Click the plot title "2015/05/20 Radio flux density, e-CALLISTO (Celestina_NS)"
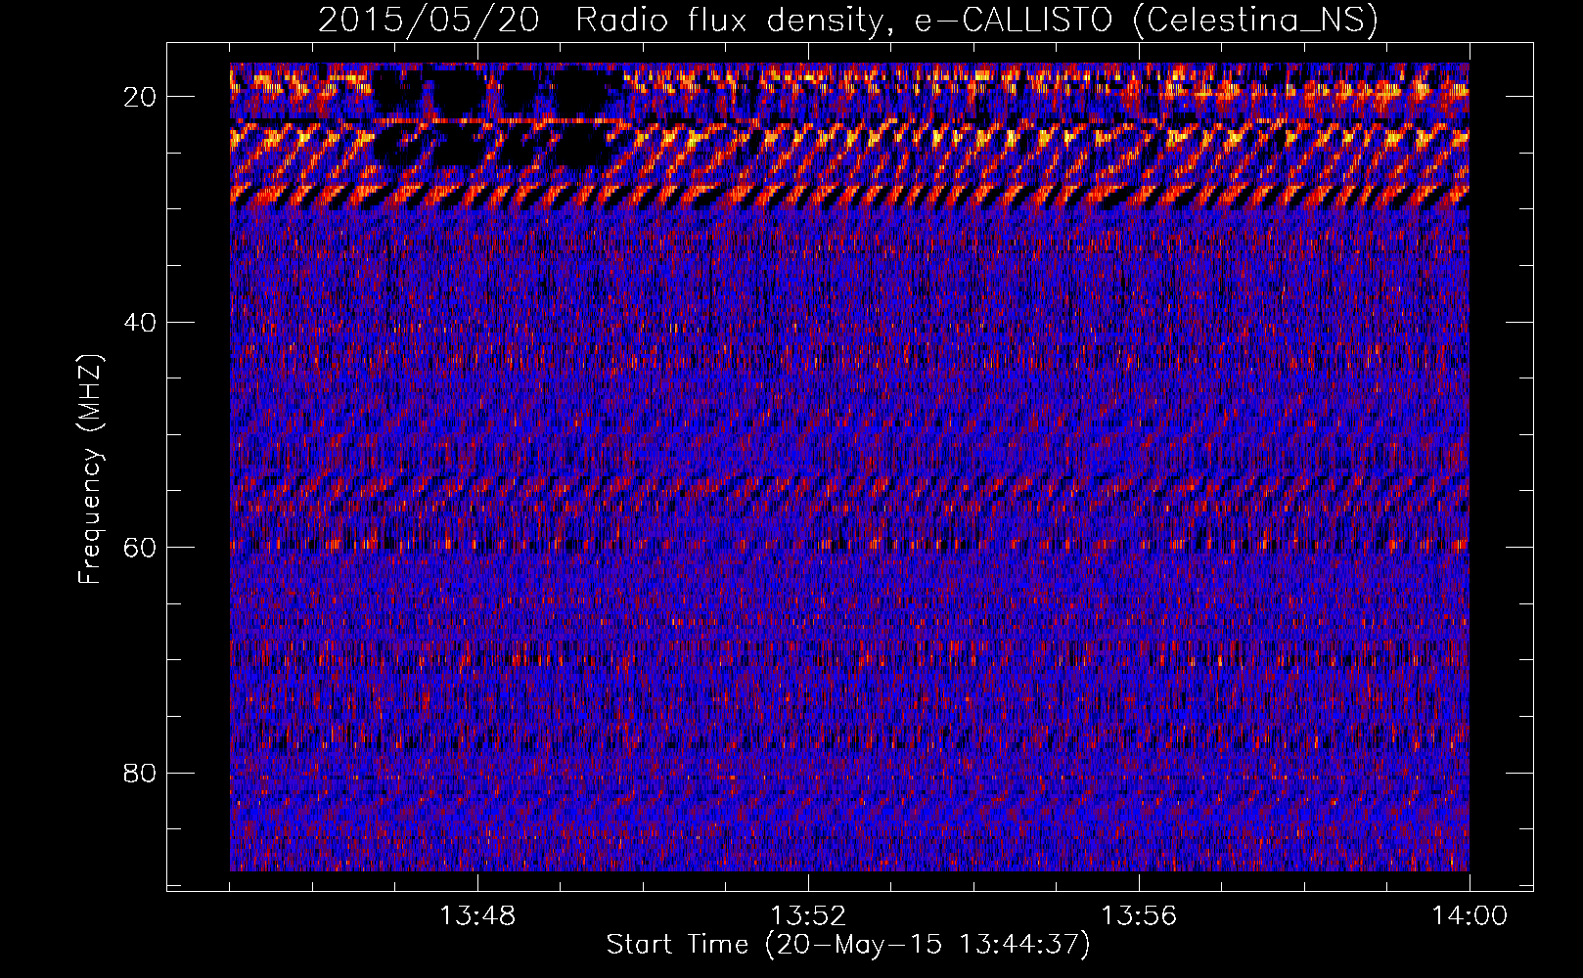The width and height of the screenshot is (1583, 978). click(848, 21)
